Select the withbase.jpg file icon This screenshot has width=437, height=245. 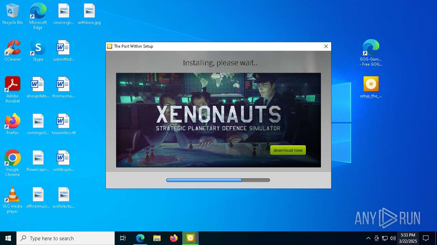[x=89, y=14]
